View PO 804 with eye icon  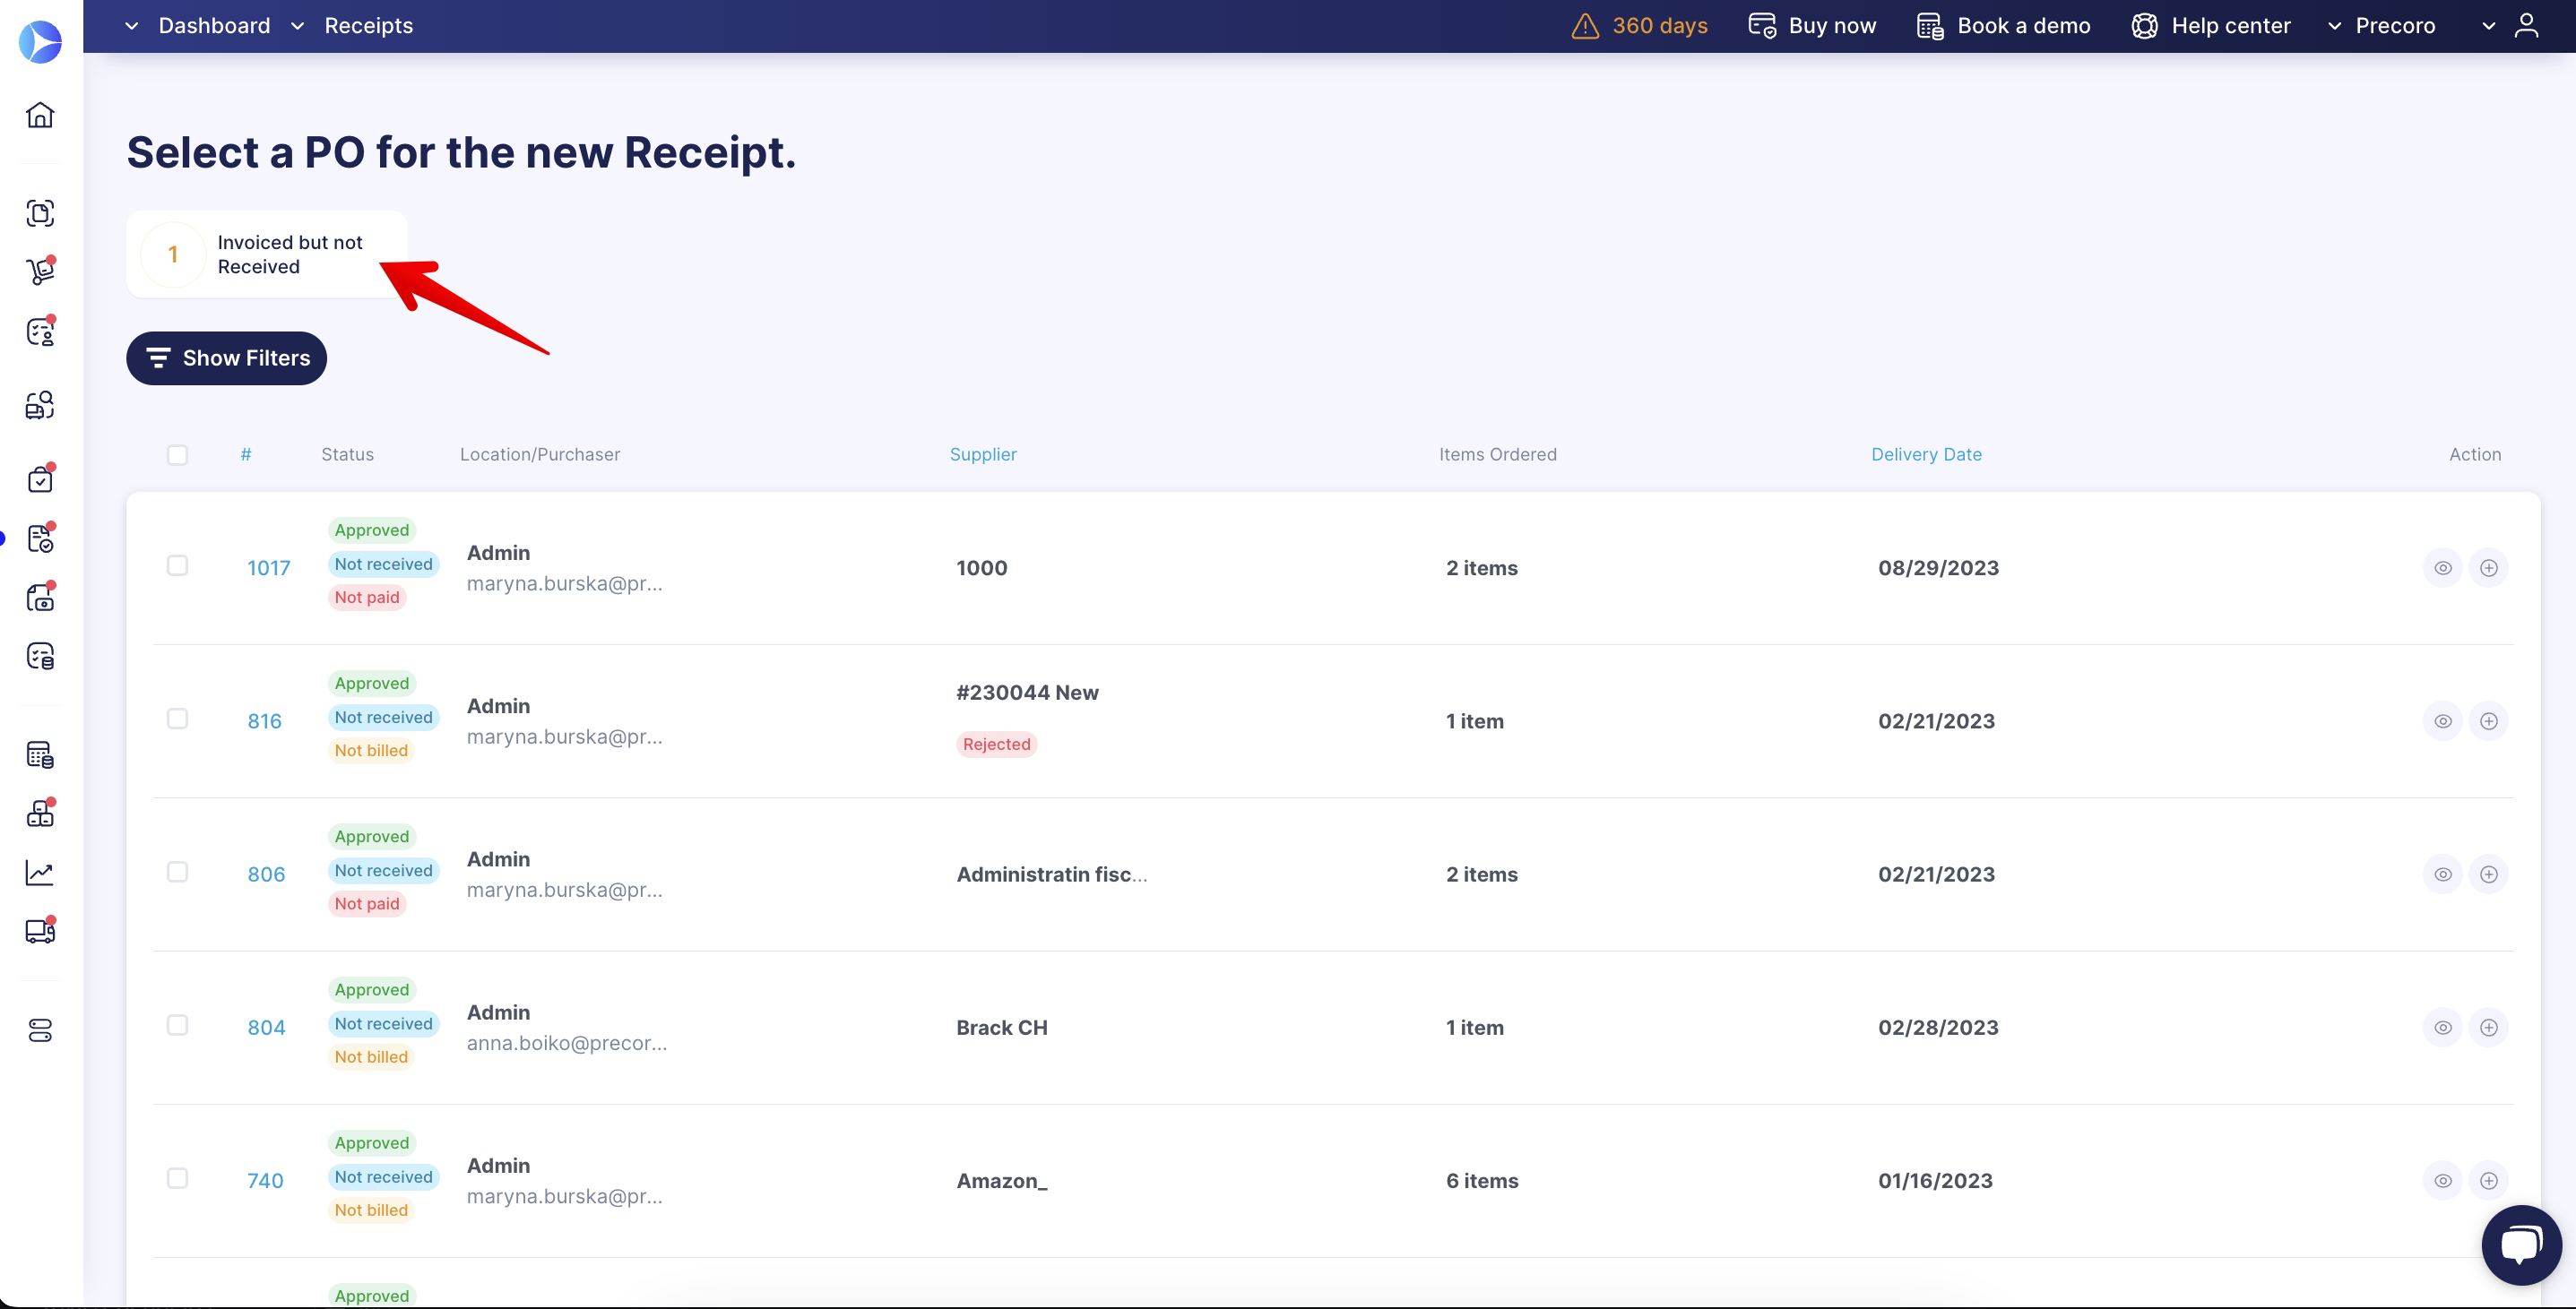2443,1027
